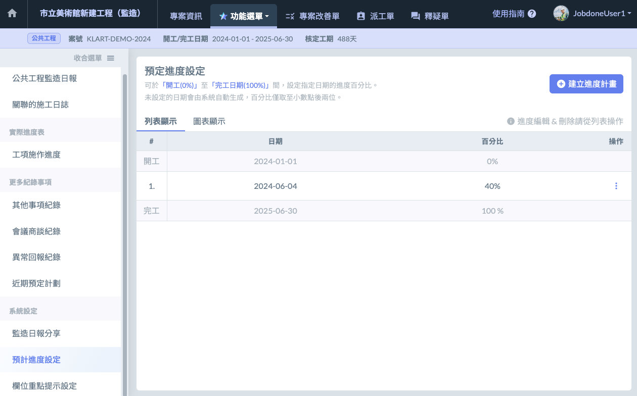
Task: Click the 2024-06-04 date cell
Action: coord(276,186)
